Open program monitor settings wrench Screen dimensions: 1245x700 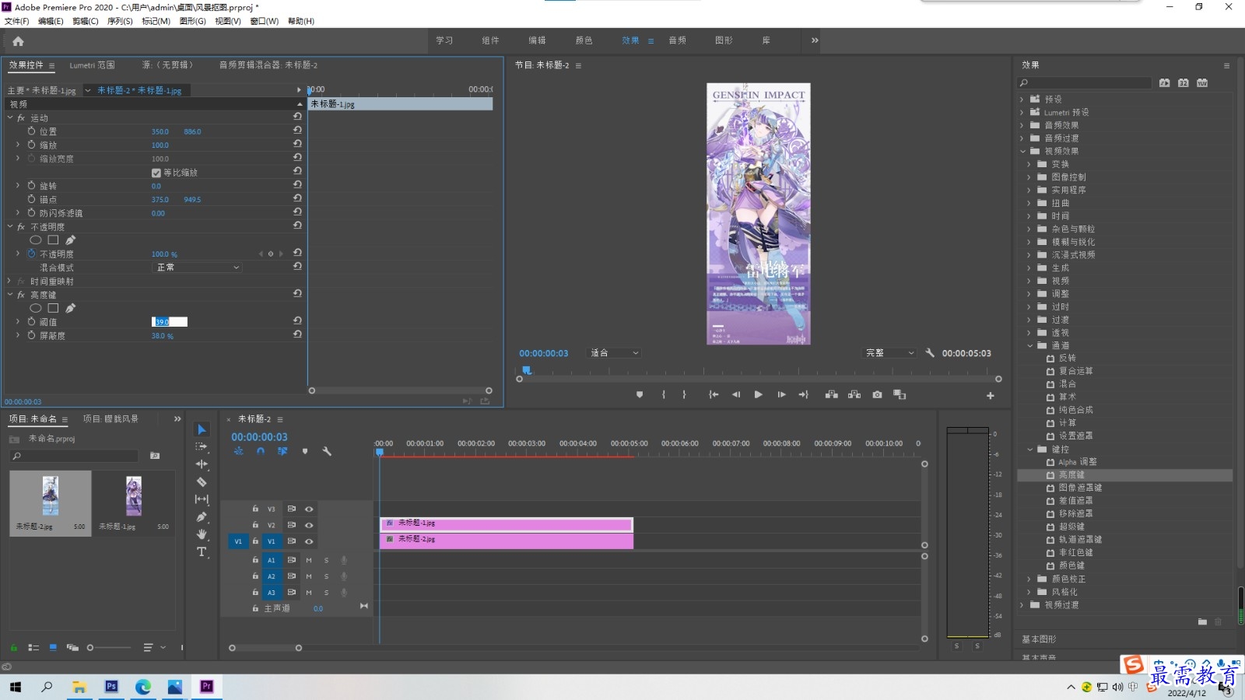tap(929, 353)
